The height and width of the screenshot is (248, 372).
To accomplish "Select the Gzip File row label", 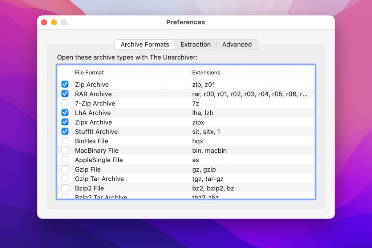I will pyautogui.click(x=88, y=169).
